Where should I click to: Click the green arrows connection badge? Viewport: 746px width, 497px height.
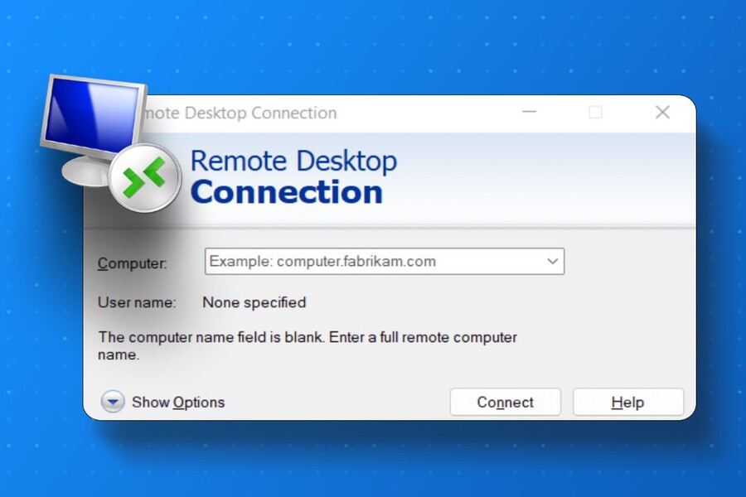click(x=144, y=177)
